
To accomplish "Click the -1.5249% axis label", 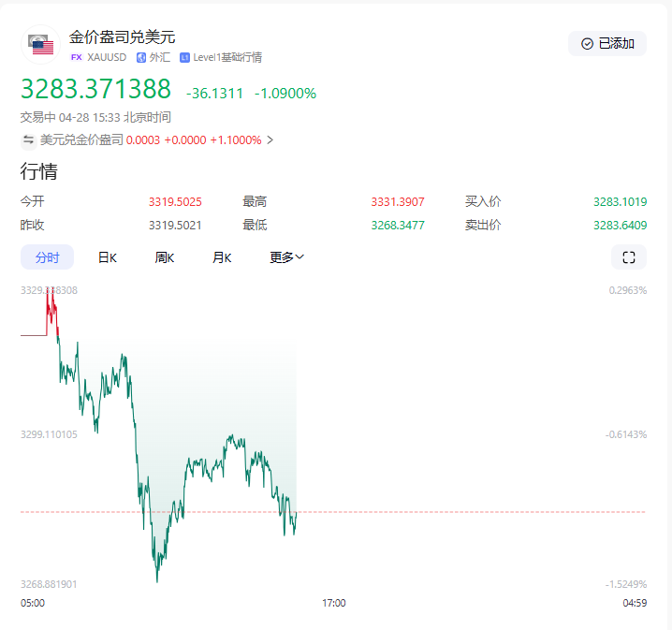I will pos(626,584).
